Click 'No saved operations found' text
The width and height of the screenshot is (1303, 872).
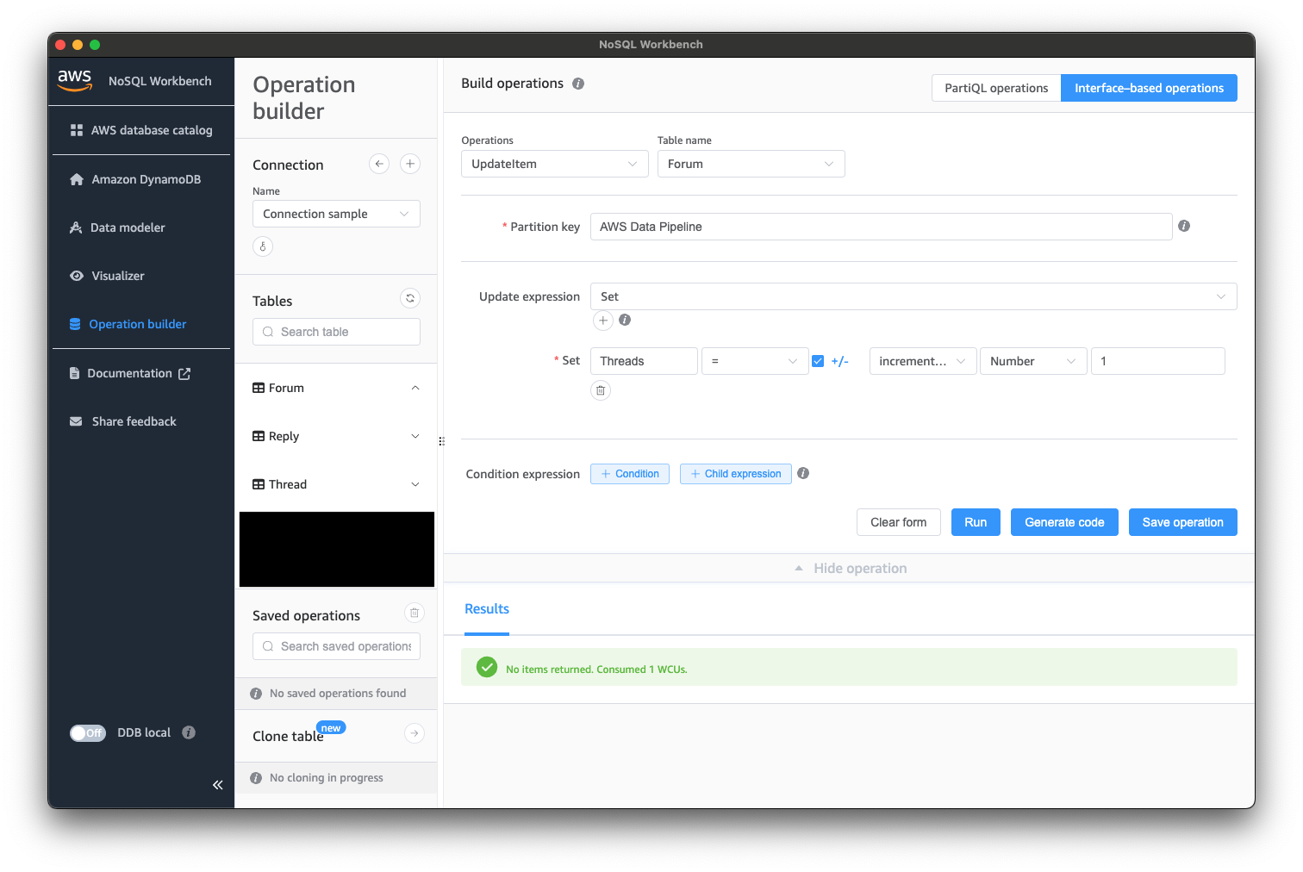pos(338,694)
